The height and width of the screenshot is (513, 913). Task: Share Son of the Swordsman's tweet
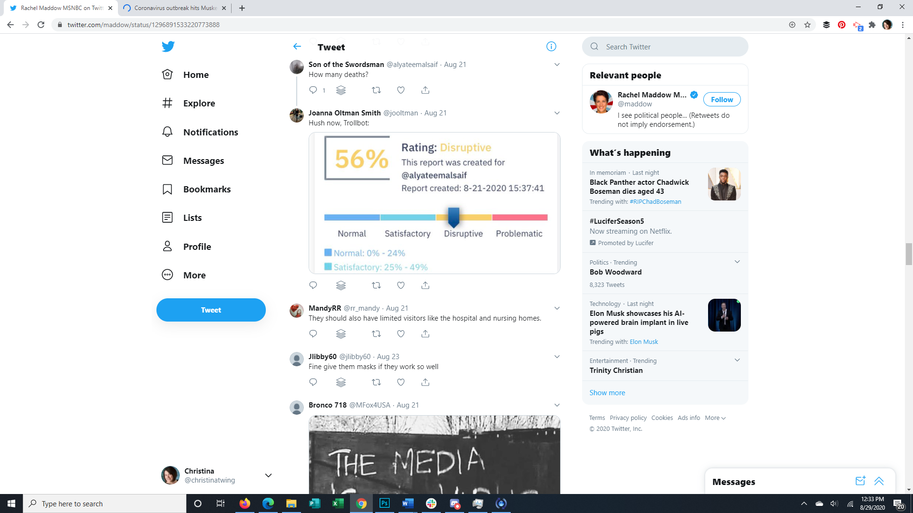425,90
